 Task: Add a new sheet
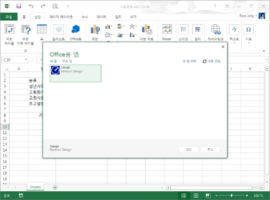tap(55, 188)
